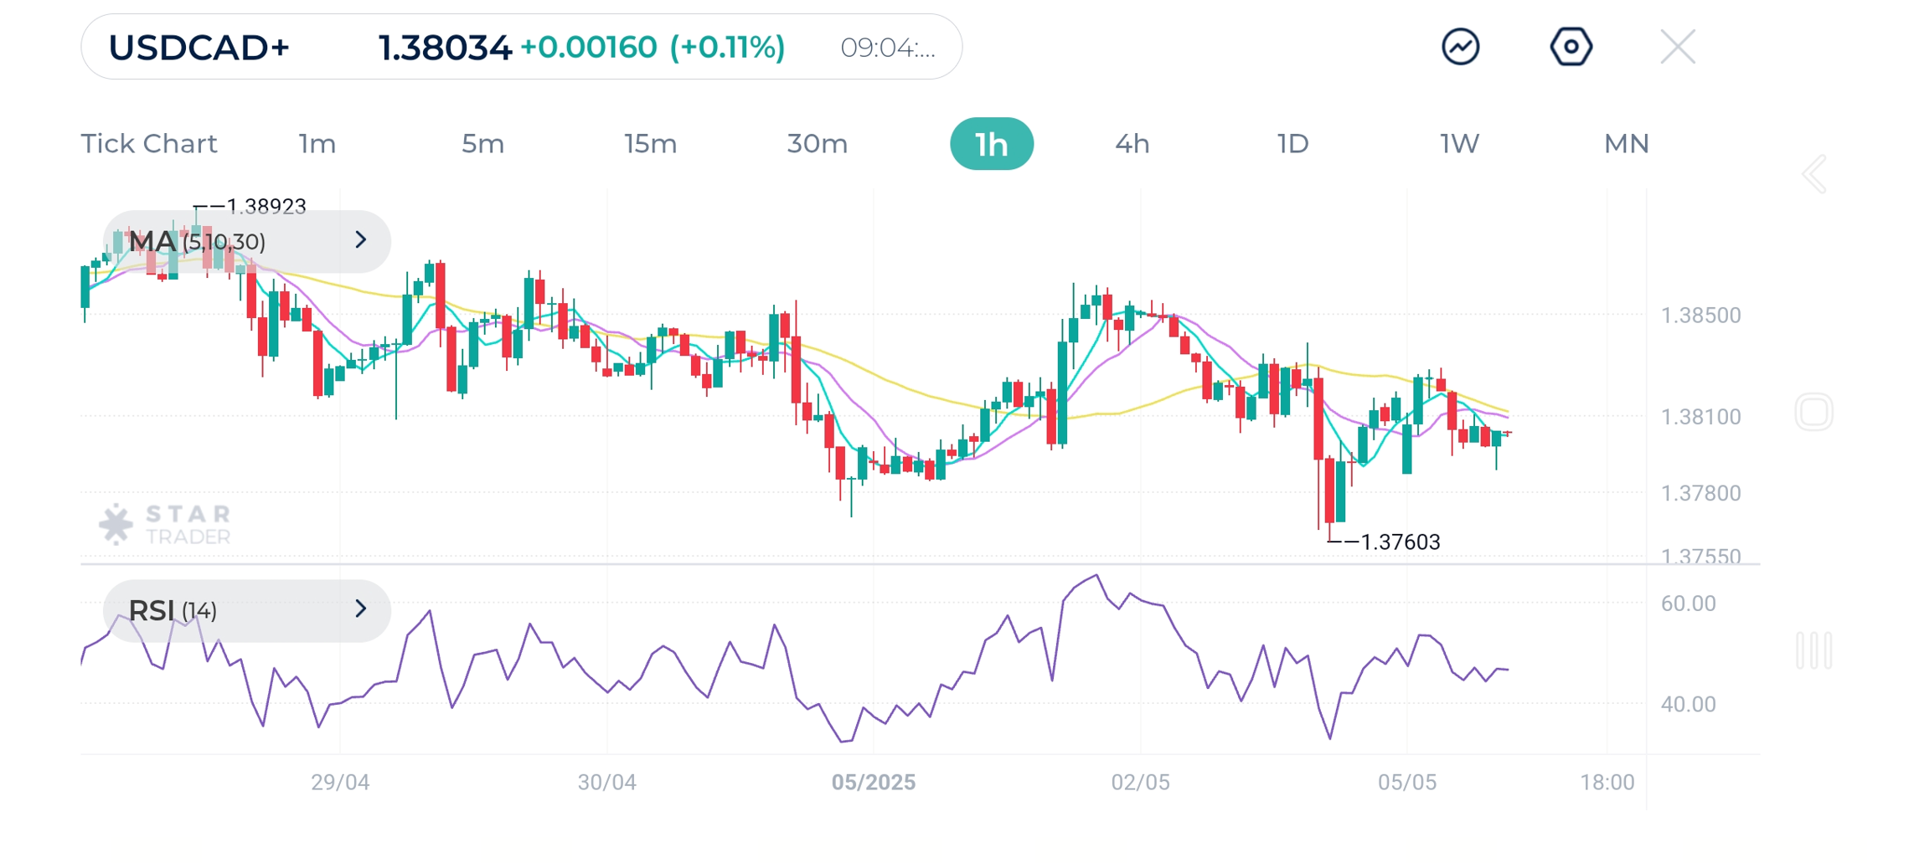Click the double-chevron collapse icon on right edge
Image resolution: width=1914 pixels, height=863 pixels.
[1813, 175]
